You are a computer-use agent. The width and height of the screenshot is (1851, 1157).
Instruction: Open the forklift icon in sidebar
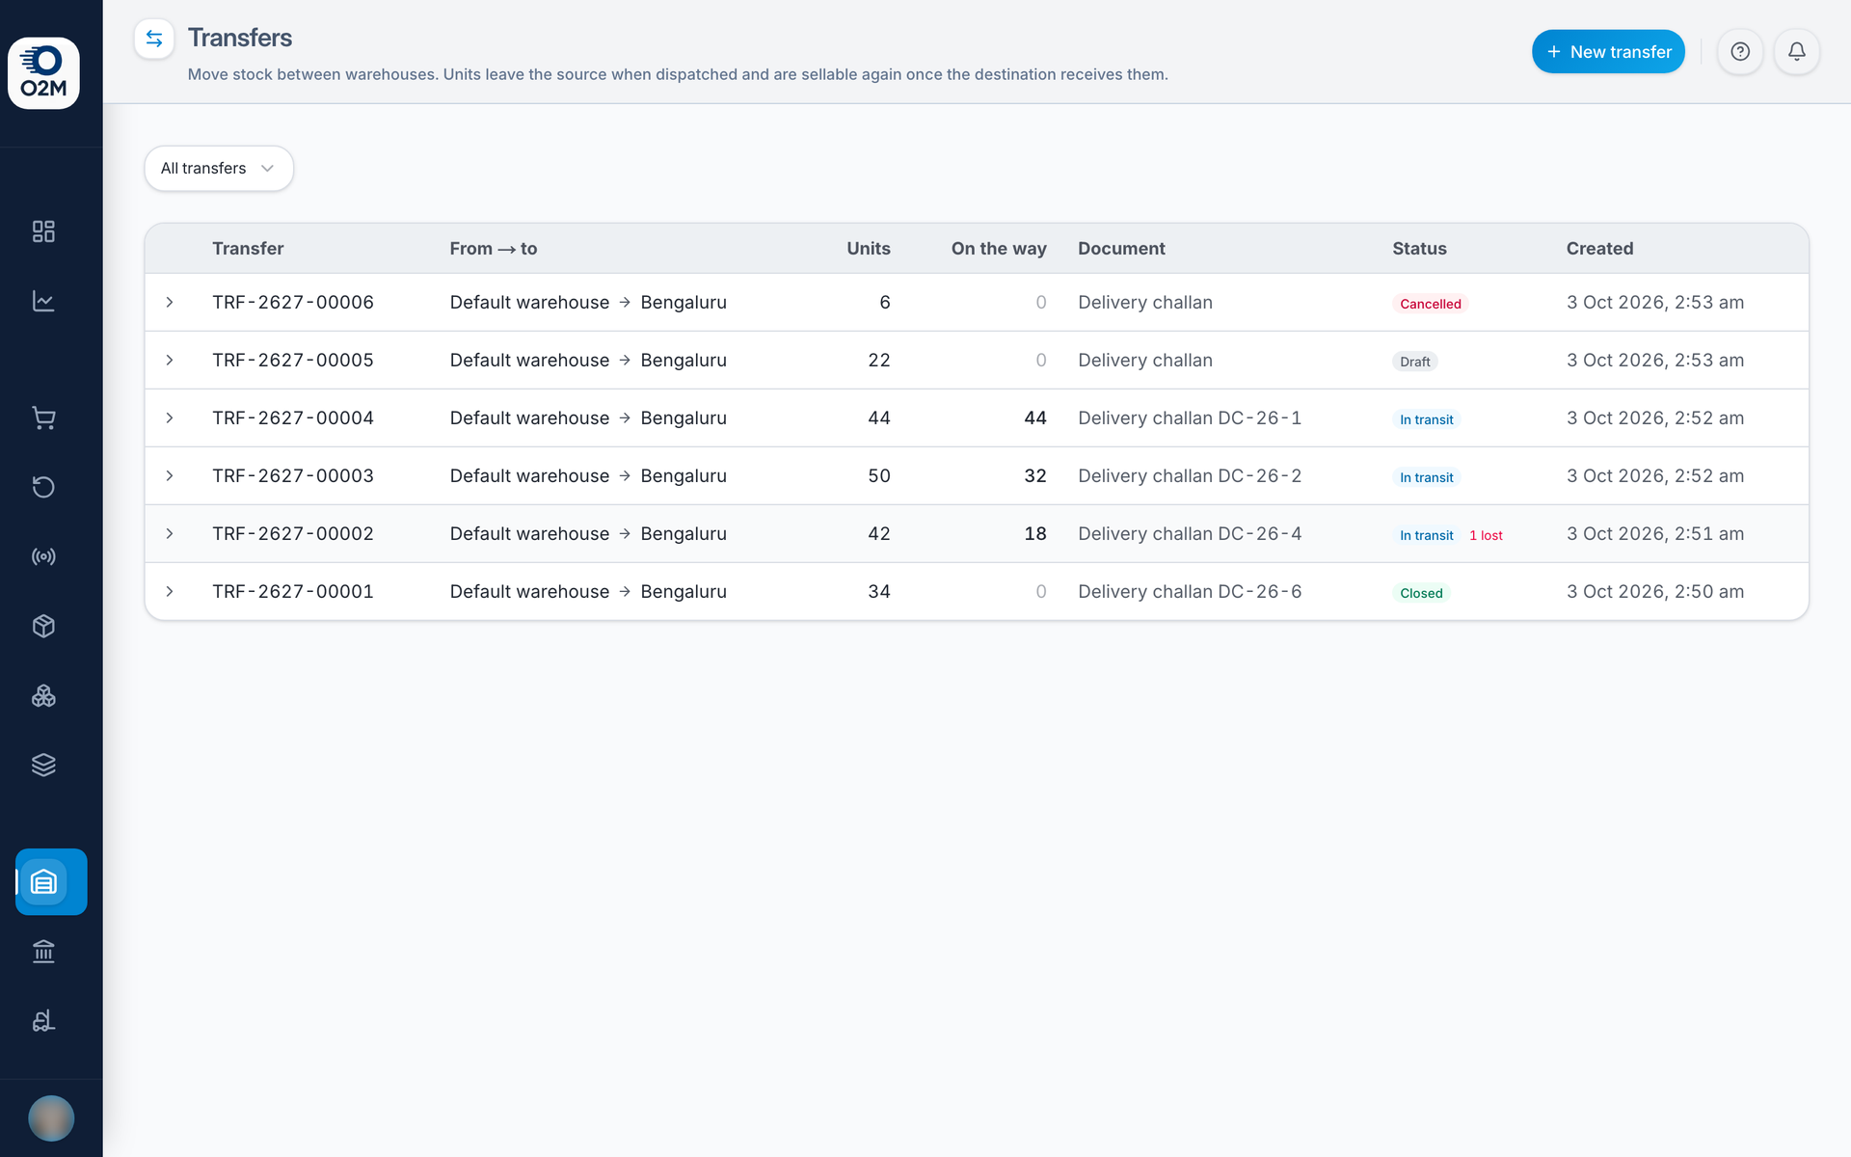[43, 1021]
